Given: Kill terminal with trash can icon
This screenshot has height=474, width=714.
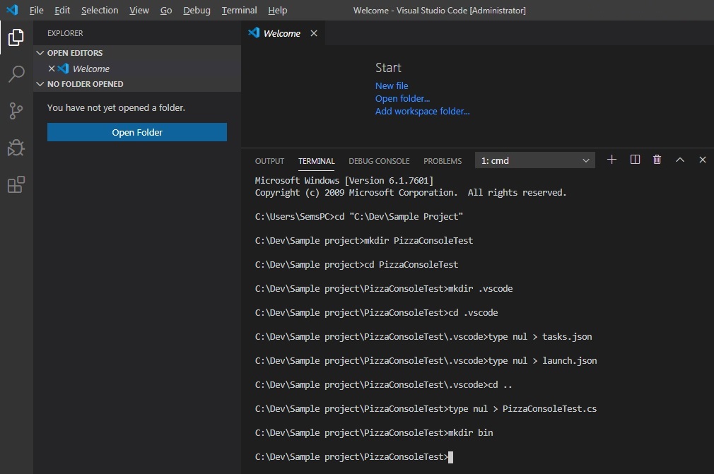Looking at the screenshot, I should click(657, 160).
